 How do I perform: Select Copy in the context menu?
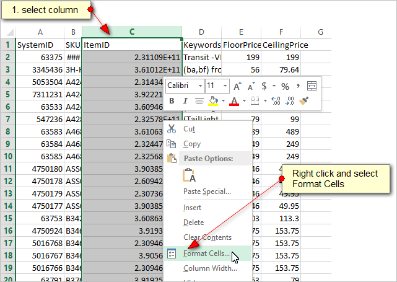coord(191,144)
